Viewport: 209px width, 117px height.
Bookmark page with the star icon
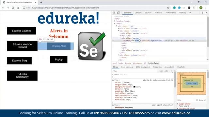point(168,8)
